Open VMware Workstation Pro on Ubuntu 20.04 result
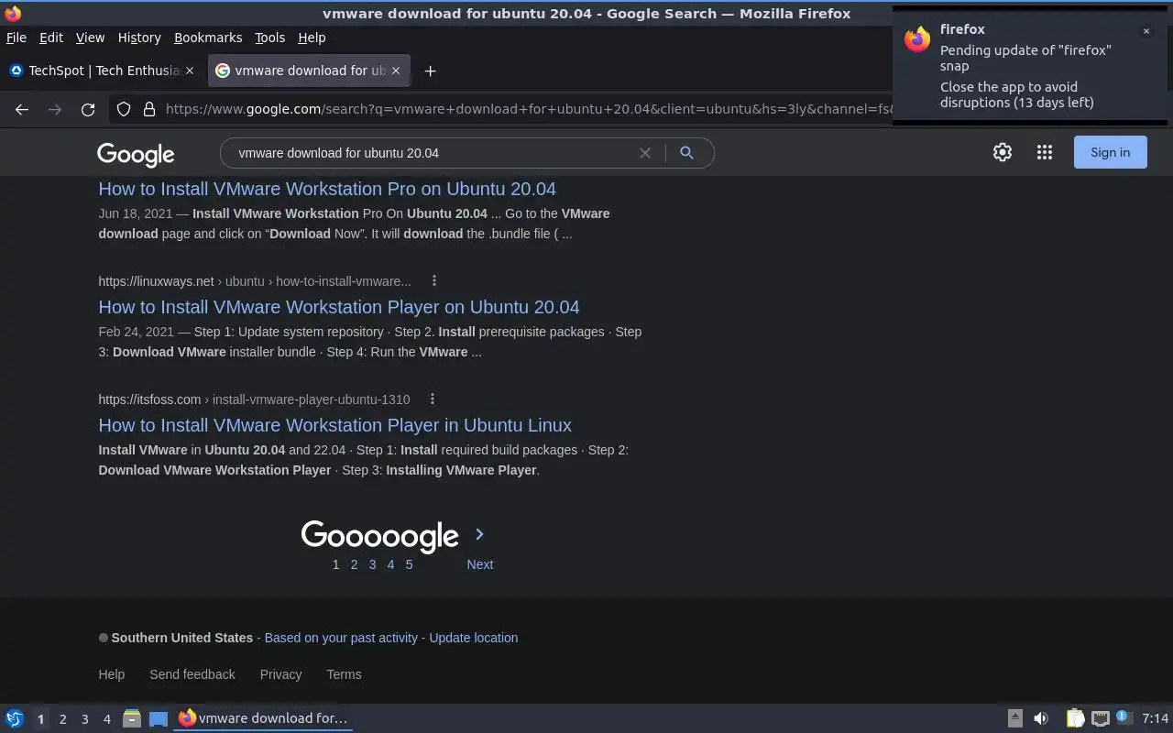The image size is (1173, 733). pos(327,189)
